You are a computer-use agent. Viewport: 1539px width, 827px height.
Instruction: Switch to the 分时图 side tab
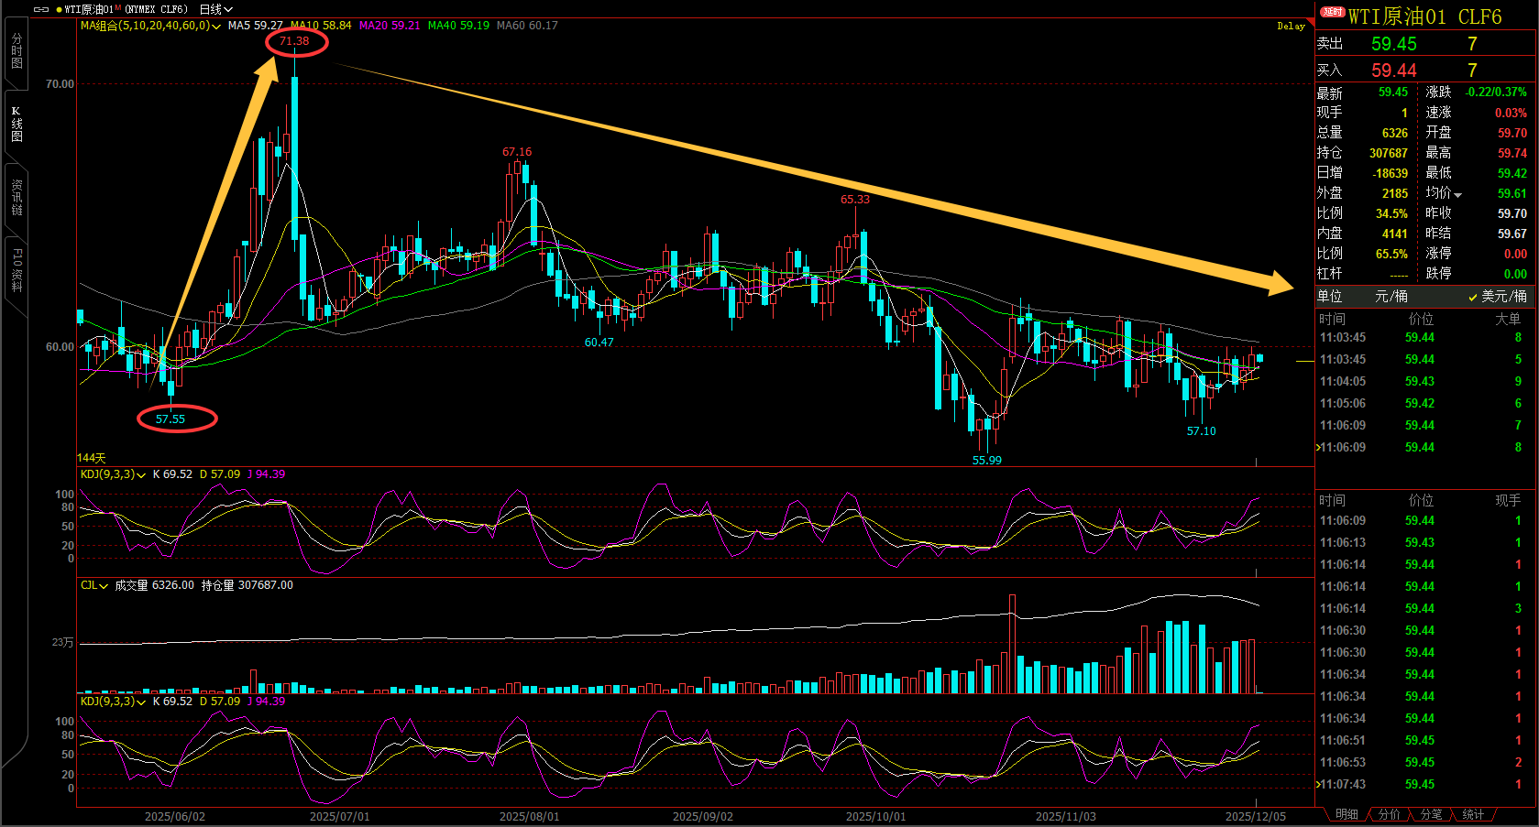click(x=16, y=51)
